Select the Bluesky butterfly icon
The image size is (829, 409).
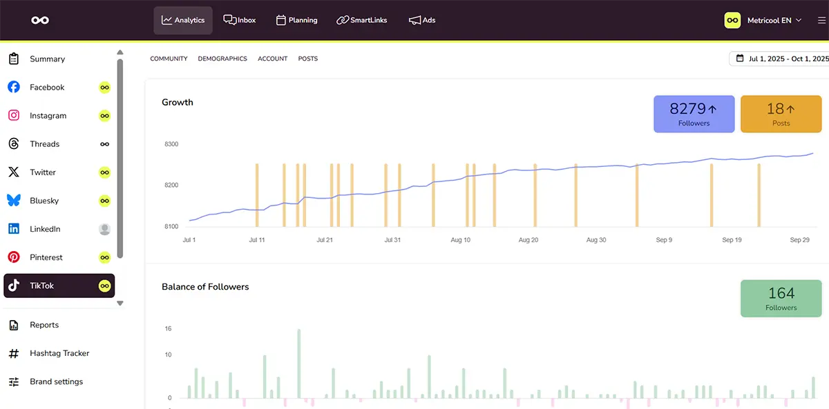[x=14, y=200]
